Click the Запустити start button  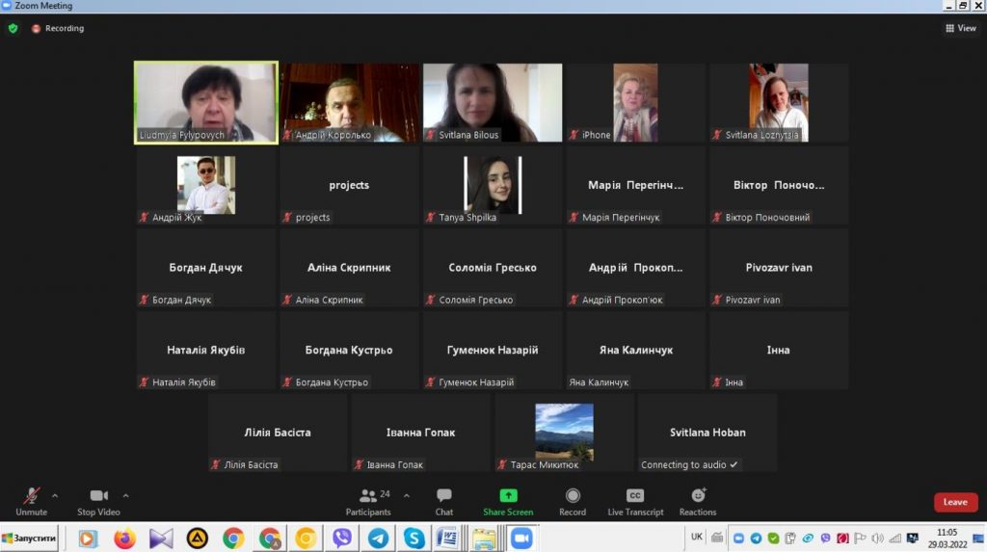tap(29, 538)
